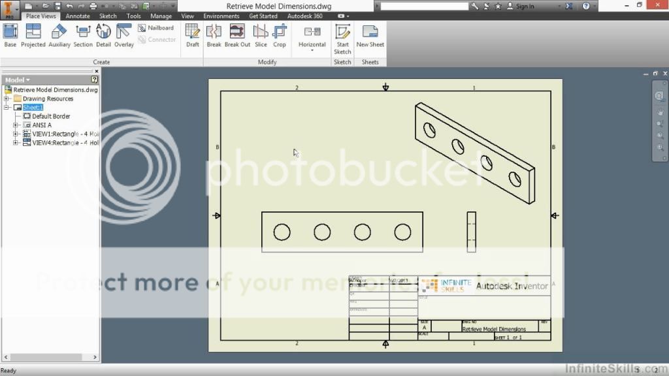Select the Break Out tool
The image size is (669, 376).
point(237,35)
